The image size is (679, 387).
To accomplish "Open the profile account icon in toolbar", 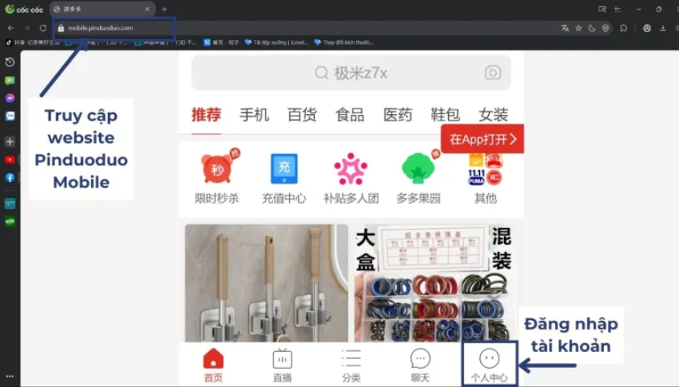I will 647,28.
